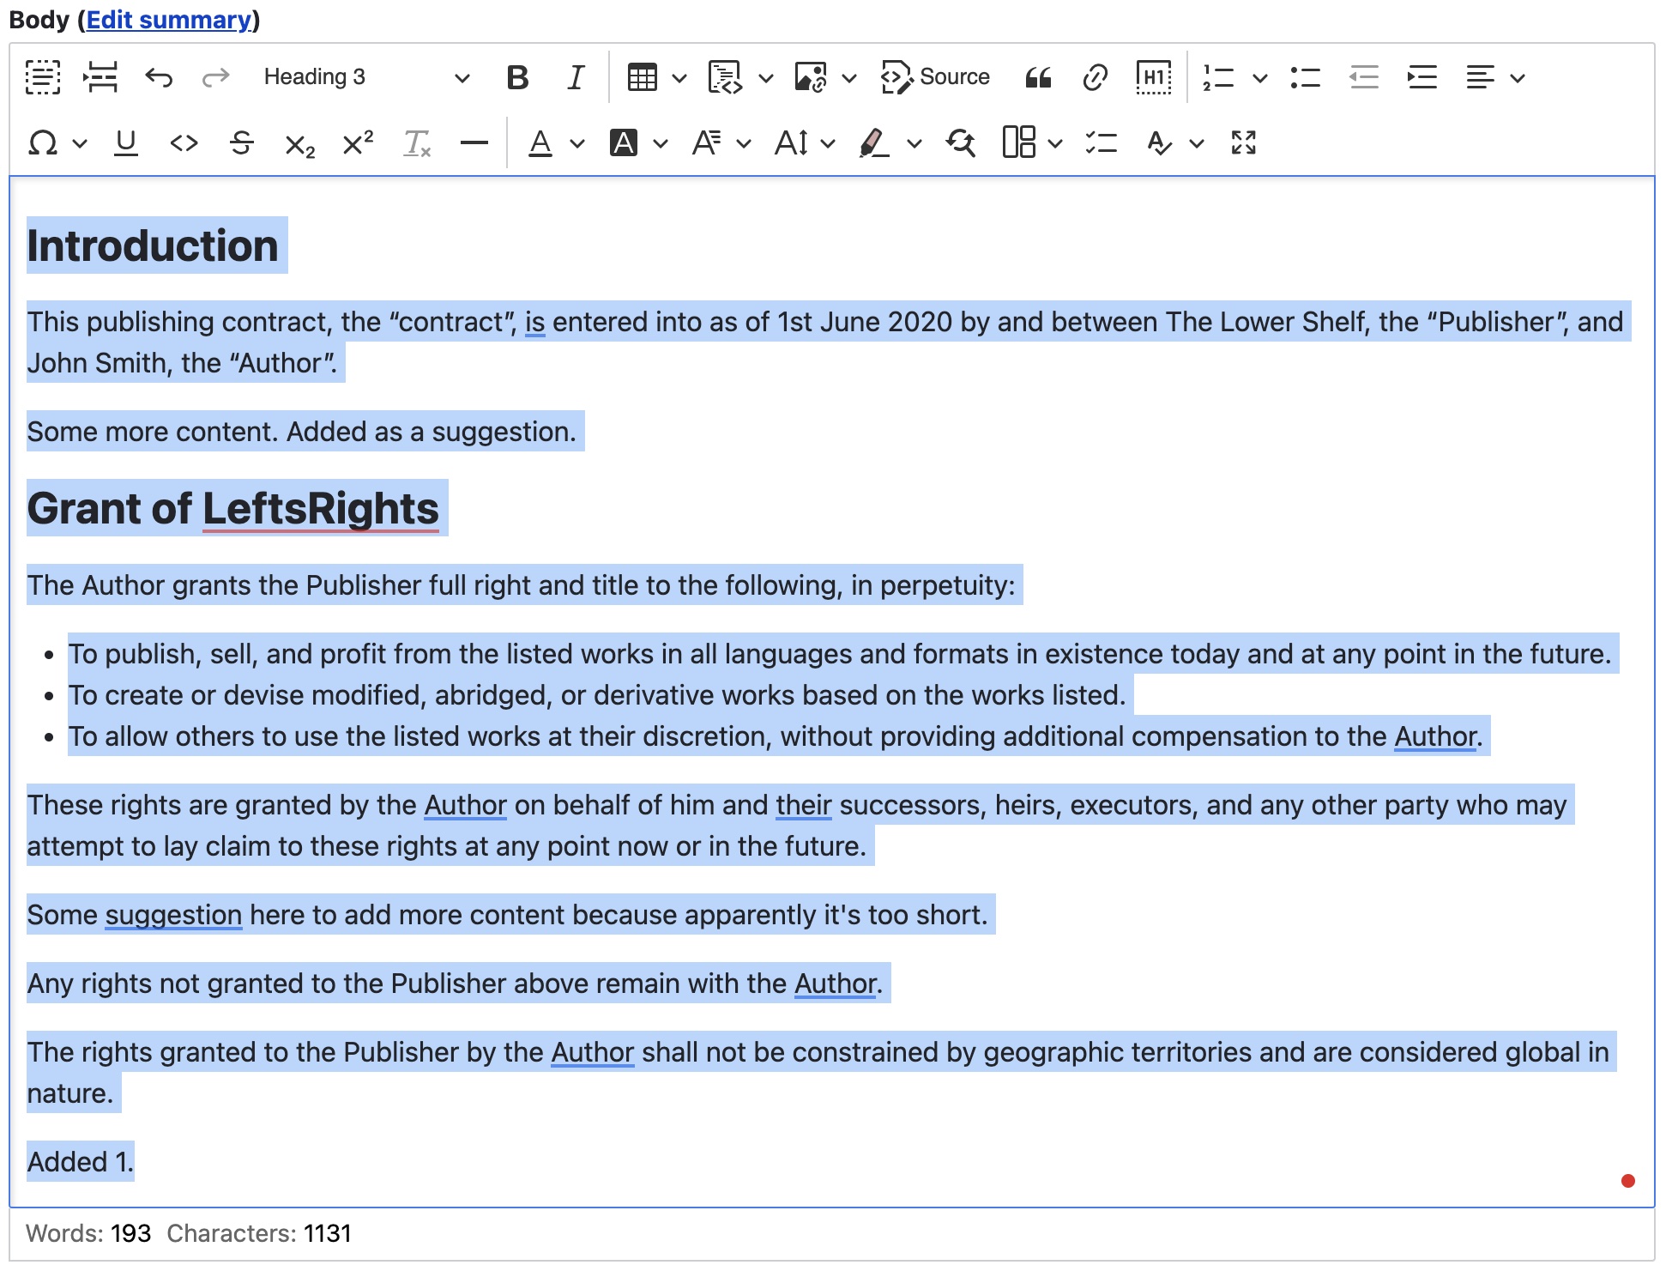Click the Link icon
This screenshot has height=1265, width=1666.
tap(1095, 77)
